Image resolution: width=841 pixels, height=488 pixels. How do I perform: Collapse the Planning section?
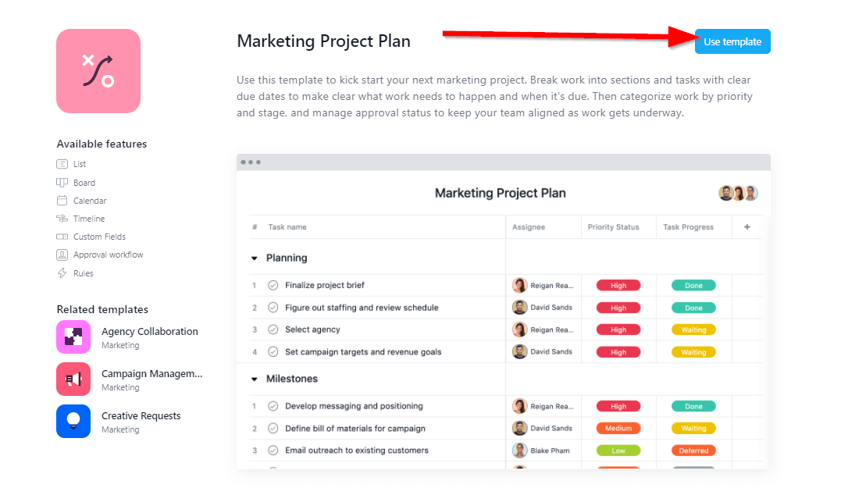(255, 258)
